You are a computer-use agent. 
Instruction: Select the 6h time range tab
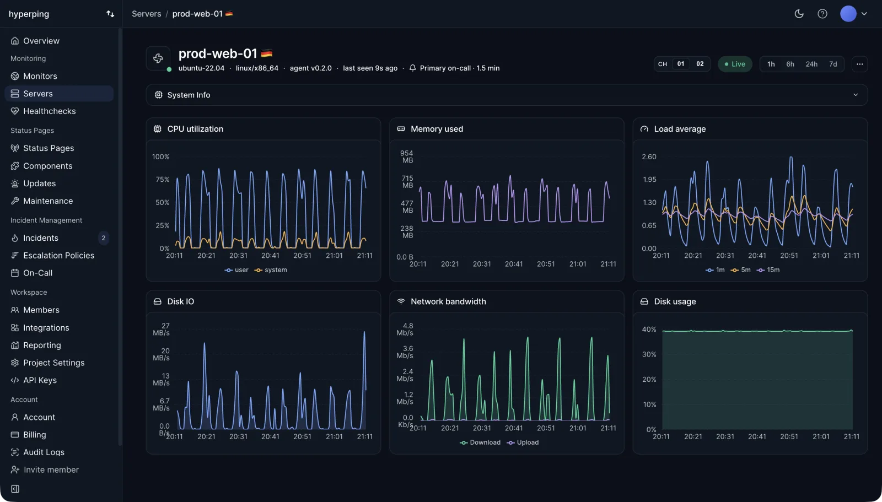coord(790,64)
